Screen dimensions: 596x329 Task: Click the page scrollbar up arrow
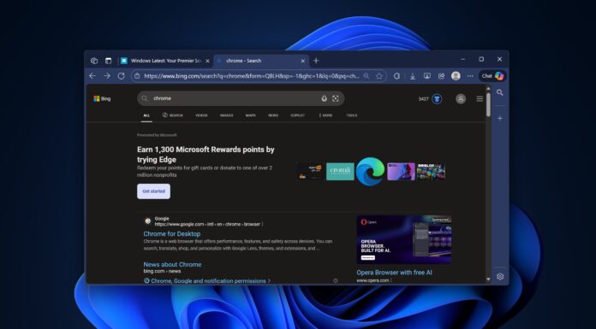pos(488,88)
